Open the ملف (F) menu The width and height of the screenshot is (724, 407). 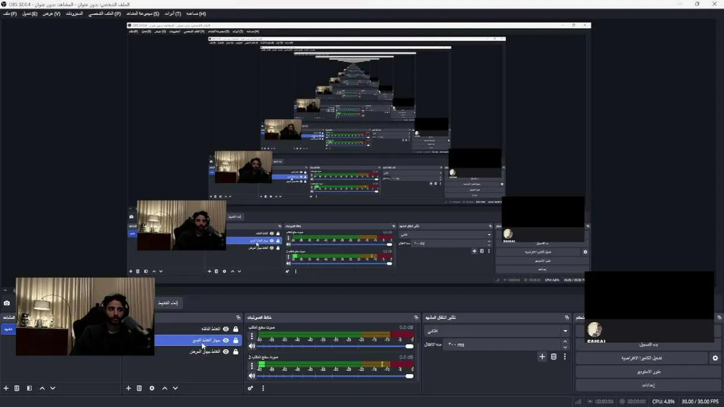(x=10, y=14)
